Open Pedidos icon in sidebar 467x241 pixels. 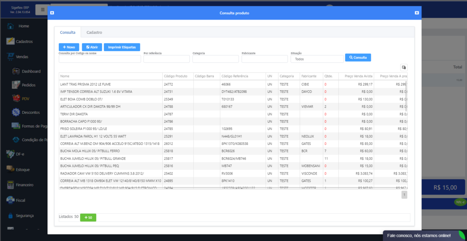click(16, 85)
